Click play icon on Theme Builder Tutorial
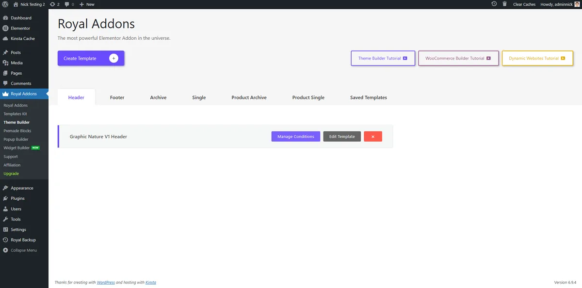This screenshot has width=582, height=288. point(405,58)
